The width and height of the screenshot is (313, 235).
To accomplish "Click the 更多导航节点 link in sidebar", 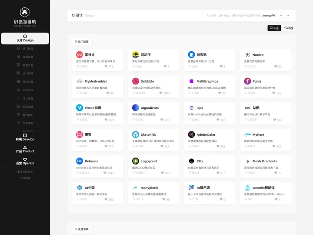I will pyautogui.click(x=25, y=172).
